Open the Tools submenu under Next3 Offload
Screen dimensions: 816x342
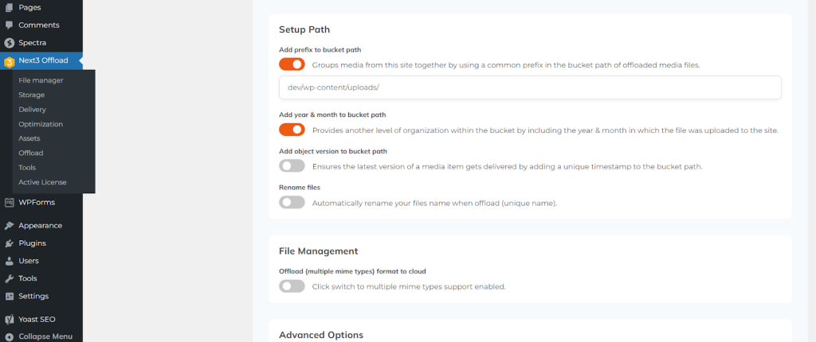tap(27, 167)
